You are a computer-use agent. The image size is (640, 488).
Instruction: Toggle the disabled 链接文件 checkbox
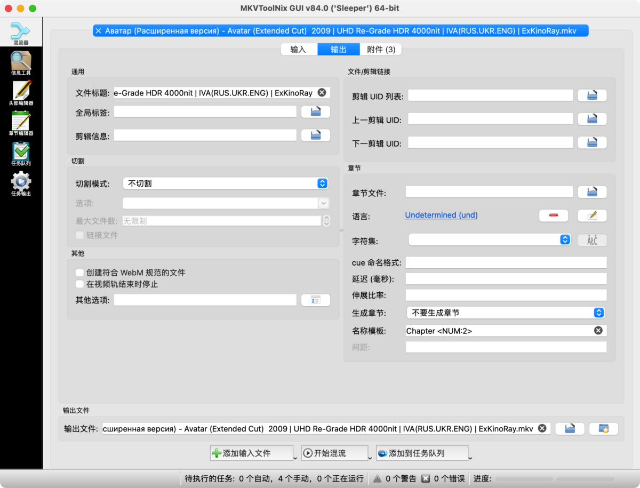point(80,235)
